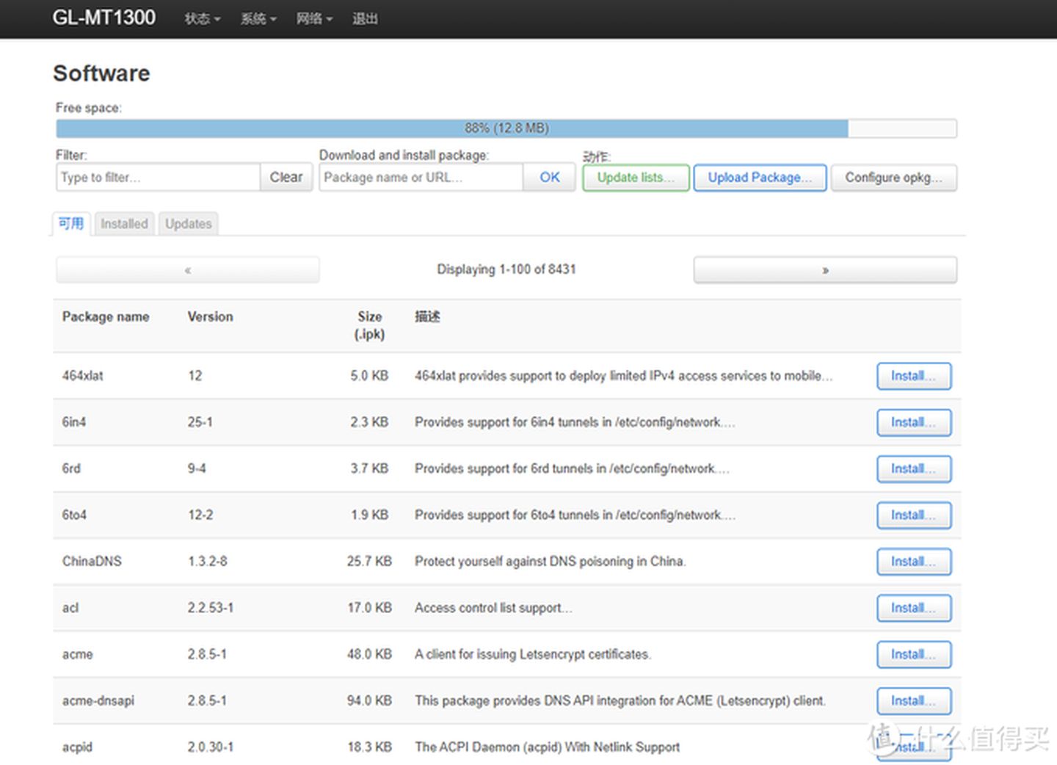The height and width of the screenshot is (765, 1057).
Task: Open the 状态 dropdown menu
Action: [x=202, y=19]
